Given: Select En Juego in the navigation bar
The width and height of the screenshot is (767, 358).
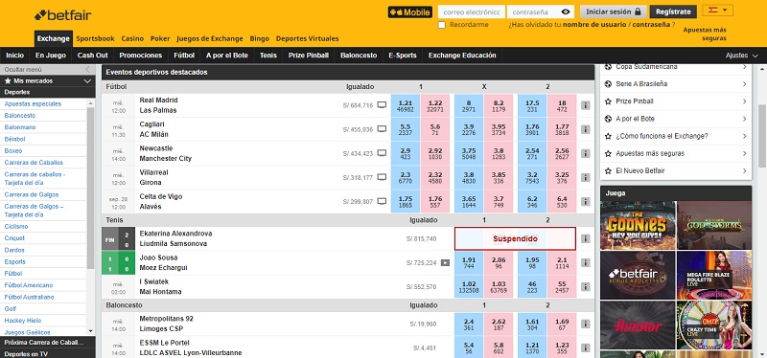Looking at the screenshot, I should [x=51, y=56].
